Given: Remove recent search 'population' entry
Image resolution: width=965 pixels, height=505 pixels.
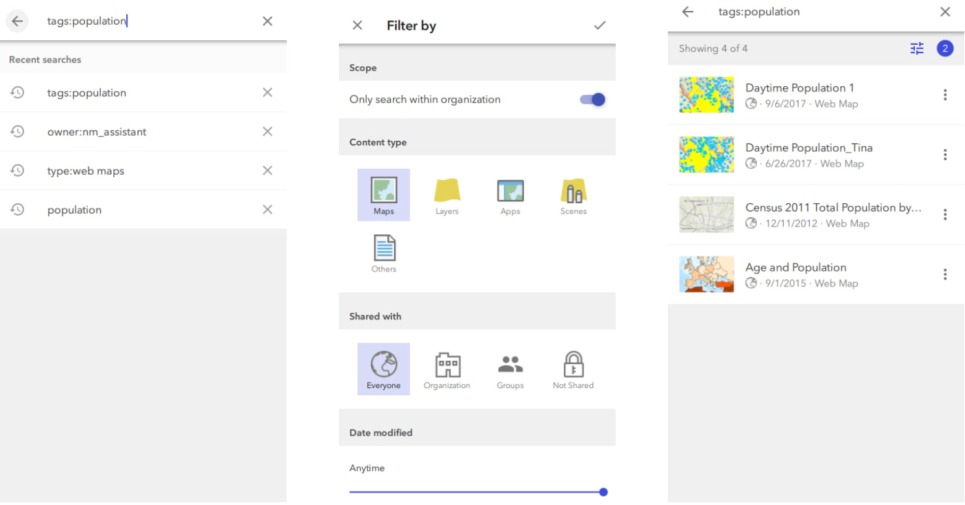Looking at the screenshot, I should click(x=267, y=210).
